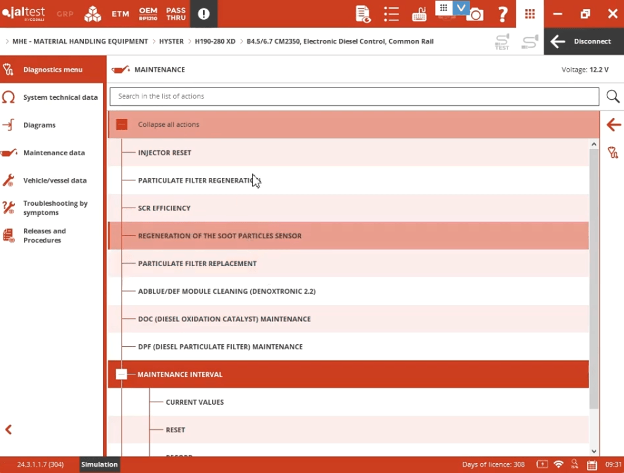Open the report document icon
Viewport: 624px width, 473px height.
tap(363, 14)
